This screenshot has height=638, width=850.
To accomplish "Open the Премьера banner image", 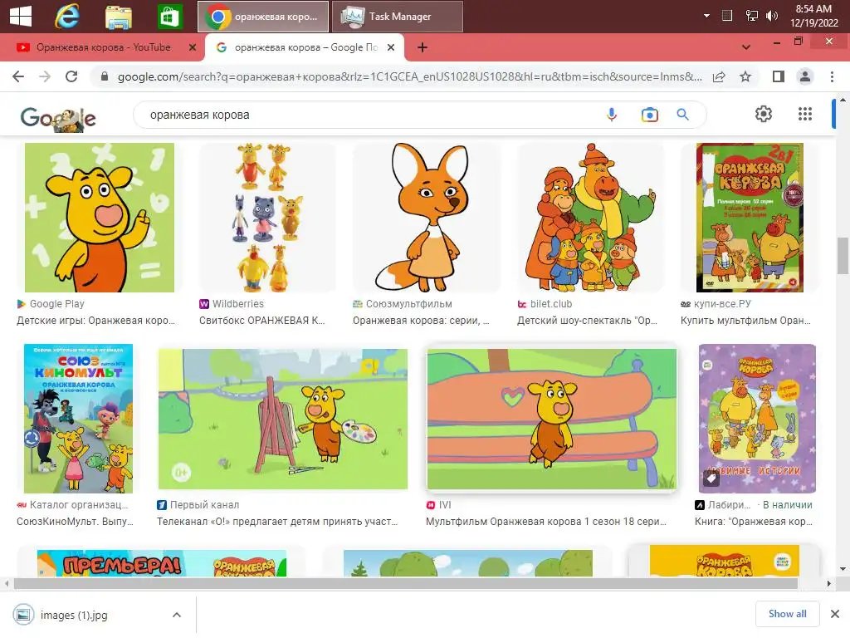I will point(162,563).
